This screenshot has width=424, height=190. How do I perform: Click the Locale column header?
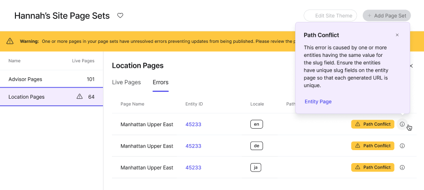257,104
